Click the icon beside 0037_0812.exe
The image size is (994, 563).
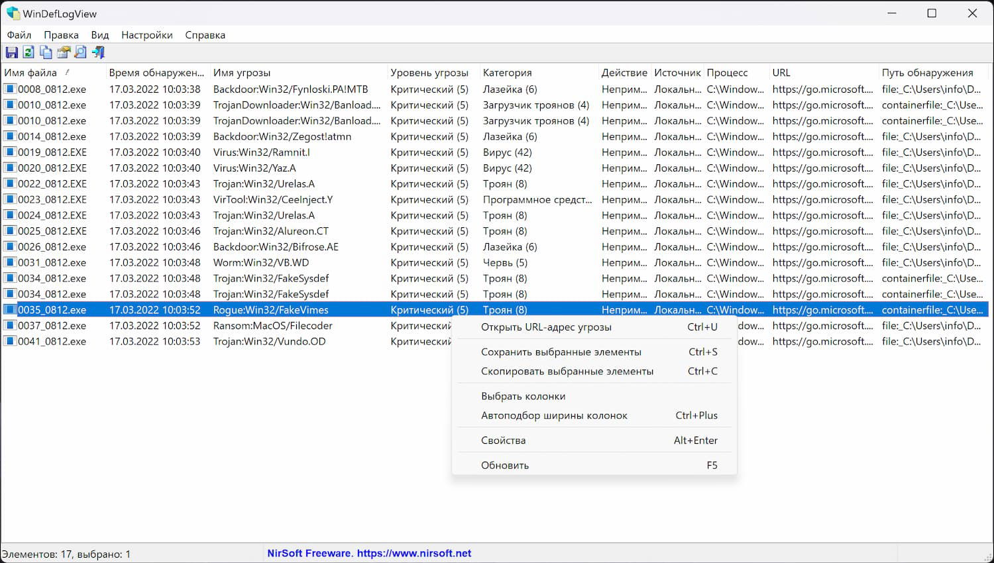coord(10,326)
